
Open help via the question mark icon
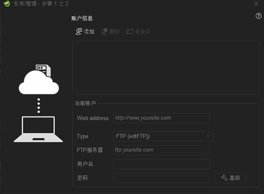point(258,16)
